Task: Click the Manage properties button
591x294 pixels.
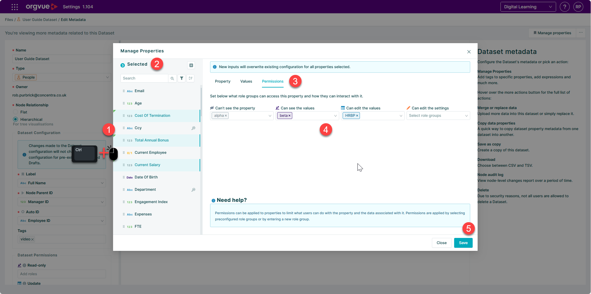Action: point(552,33)
